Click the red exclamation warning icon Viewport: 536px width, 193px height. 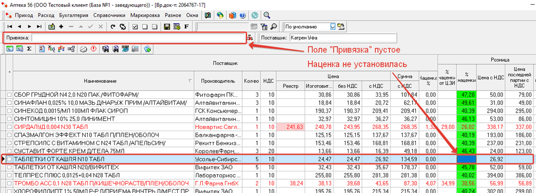click(x=93, y=49)
